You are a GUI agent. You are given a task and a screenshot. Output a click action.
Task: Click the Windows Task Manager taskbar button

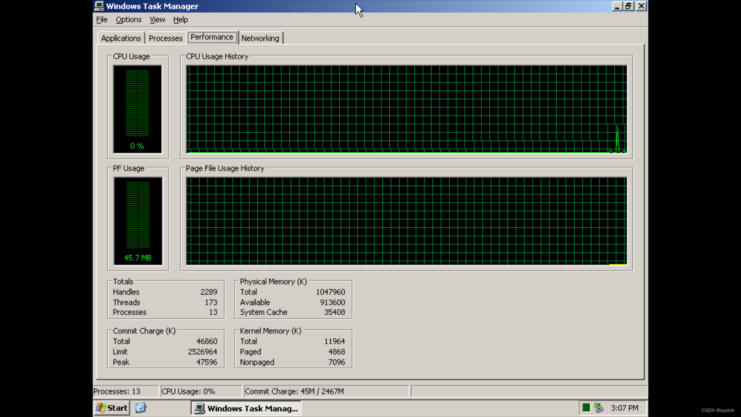pos(246,408)
